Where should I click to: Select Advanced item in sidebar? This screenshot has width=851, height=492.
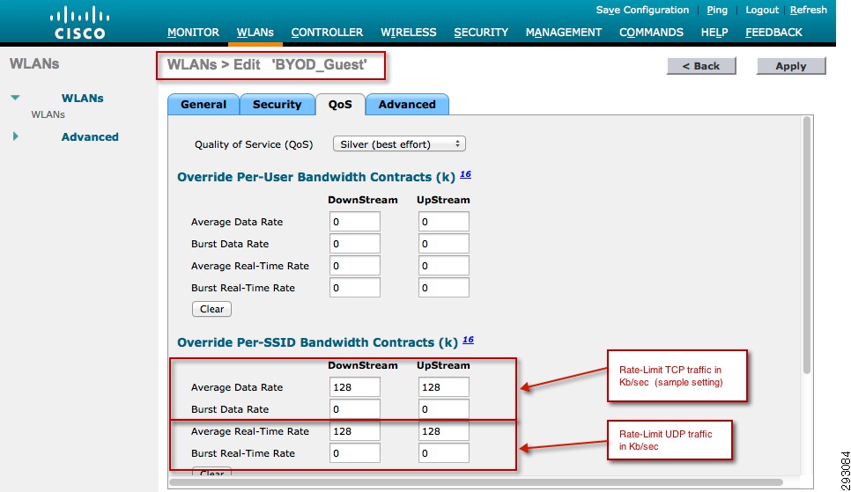[90, 136]
